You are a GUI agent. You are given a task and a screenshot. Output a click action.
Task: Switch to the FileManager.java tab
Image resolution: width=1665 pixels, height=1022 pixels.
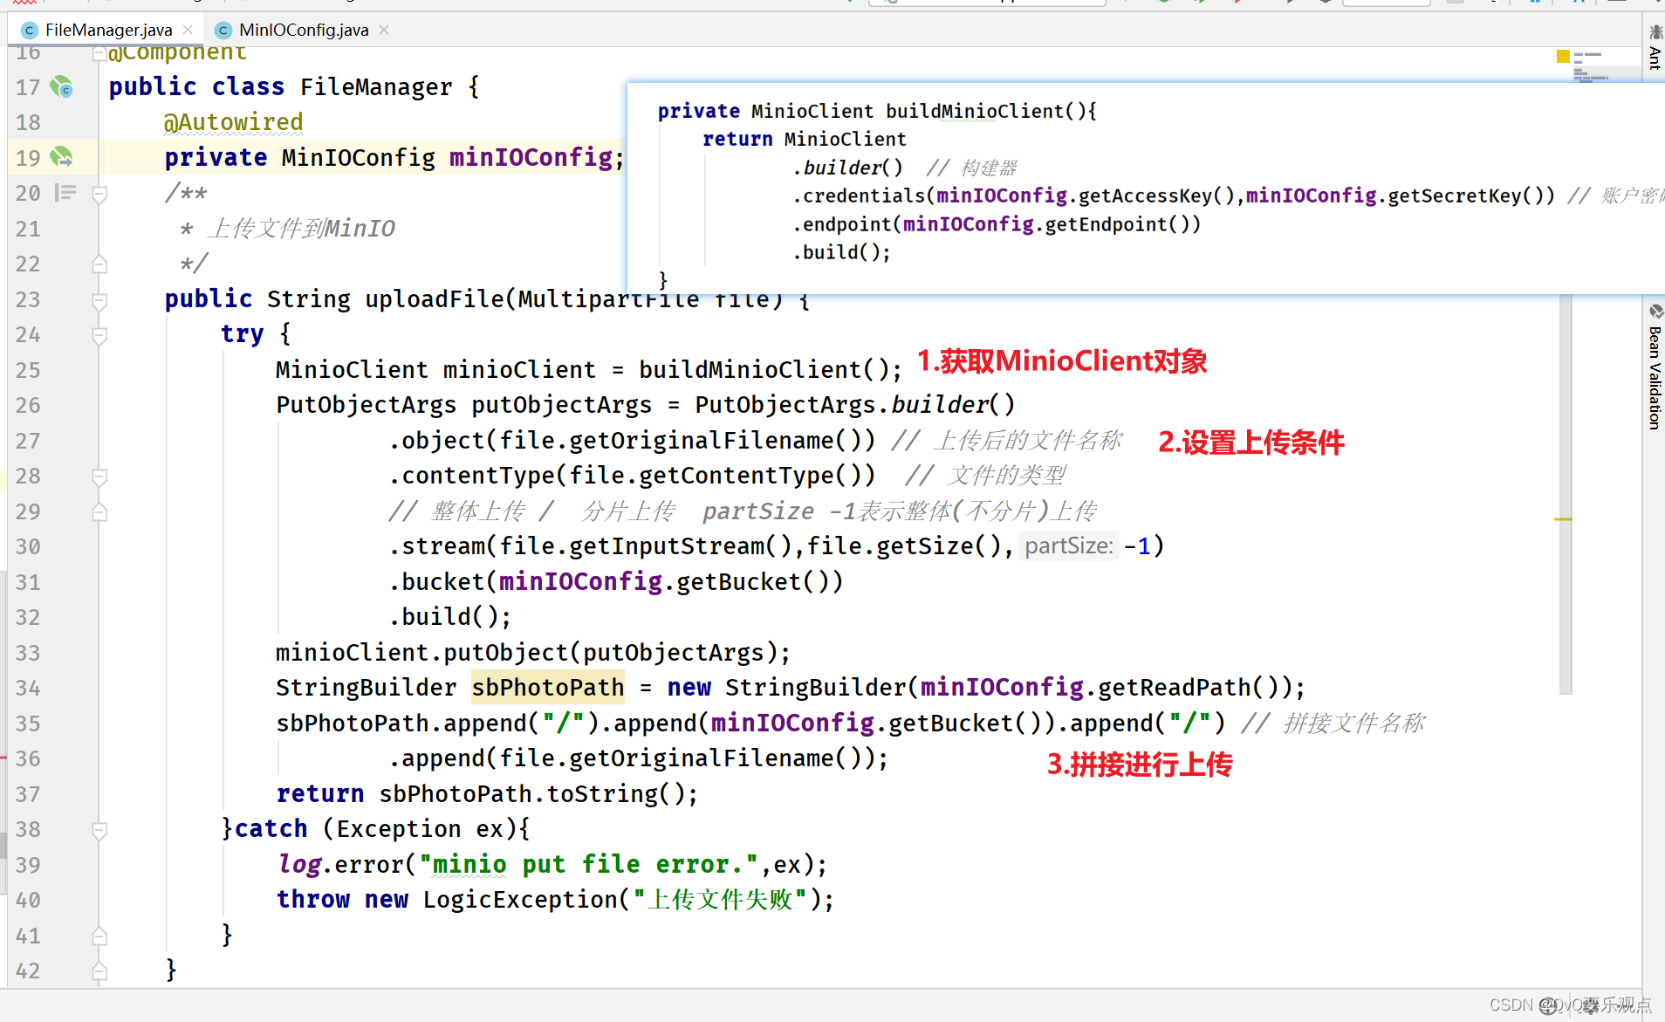[x=108, y=30]
